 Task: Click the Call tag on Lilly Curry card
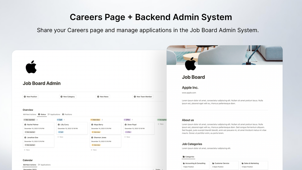tap(61, 132)
